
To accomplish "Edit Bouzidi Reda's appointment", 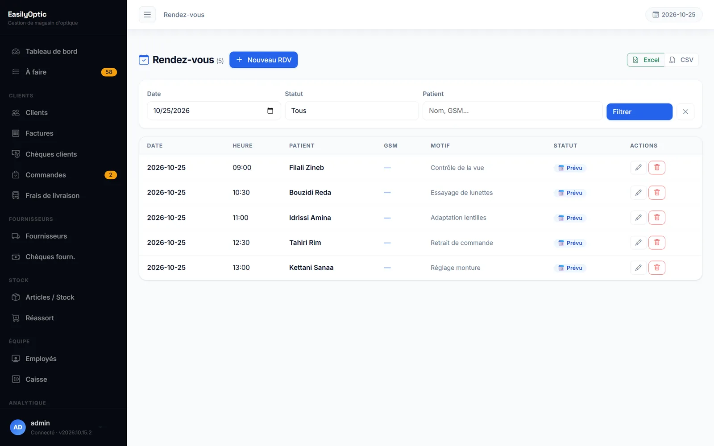I will point(638,193).
